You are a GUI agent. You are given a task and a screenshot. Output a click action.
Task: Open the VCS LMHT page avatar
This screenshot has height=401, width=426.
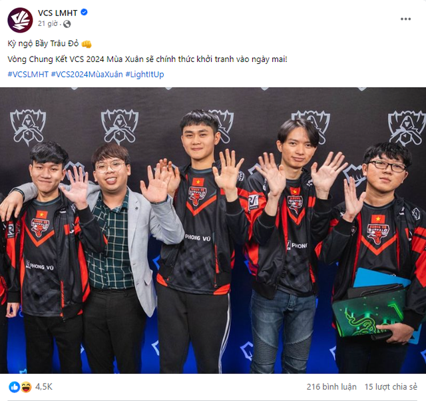point(20,20)
